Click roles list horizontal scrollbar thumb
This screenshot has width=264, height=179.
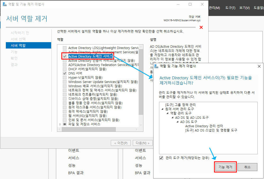[x=89, y=129]
